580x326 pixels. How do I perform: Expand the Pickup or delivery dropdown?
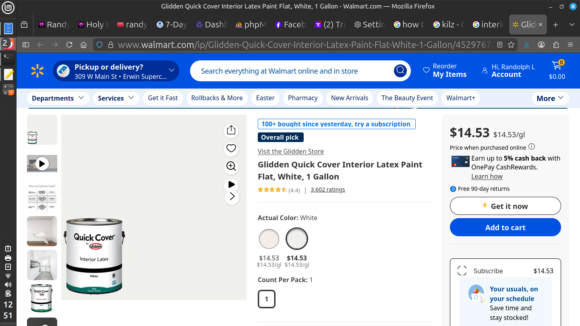click(172, 70)
